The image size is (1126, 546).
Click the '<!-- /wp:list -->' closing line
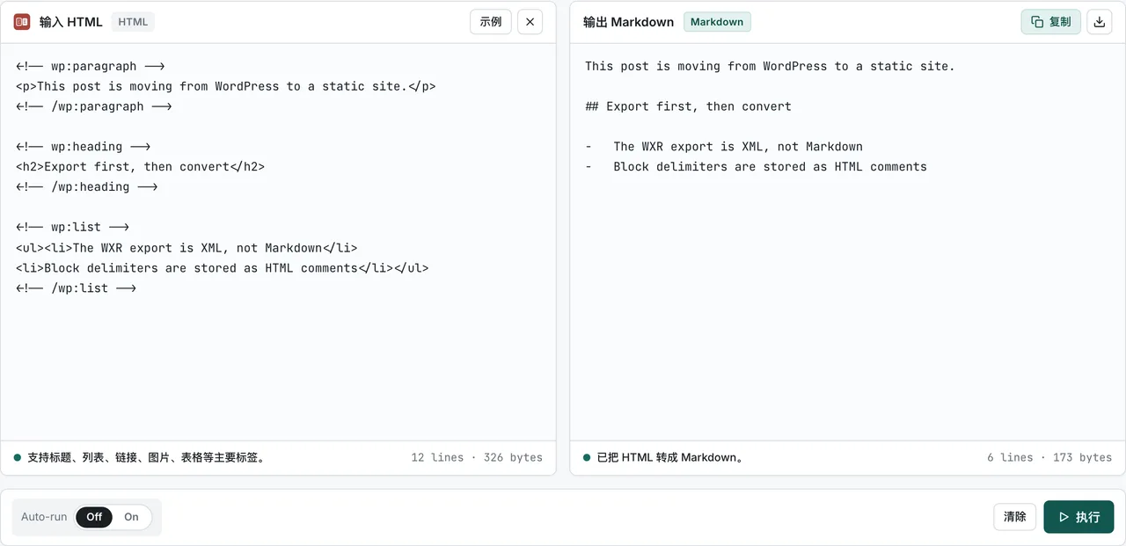click(76, 288)
